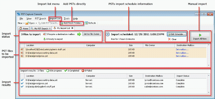This screenshot has width=215, height=99.
Task: Collapse the import schedule chevron button
Action: [x=108, y=34]
